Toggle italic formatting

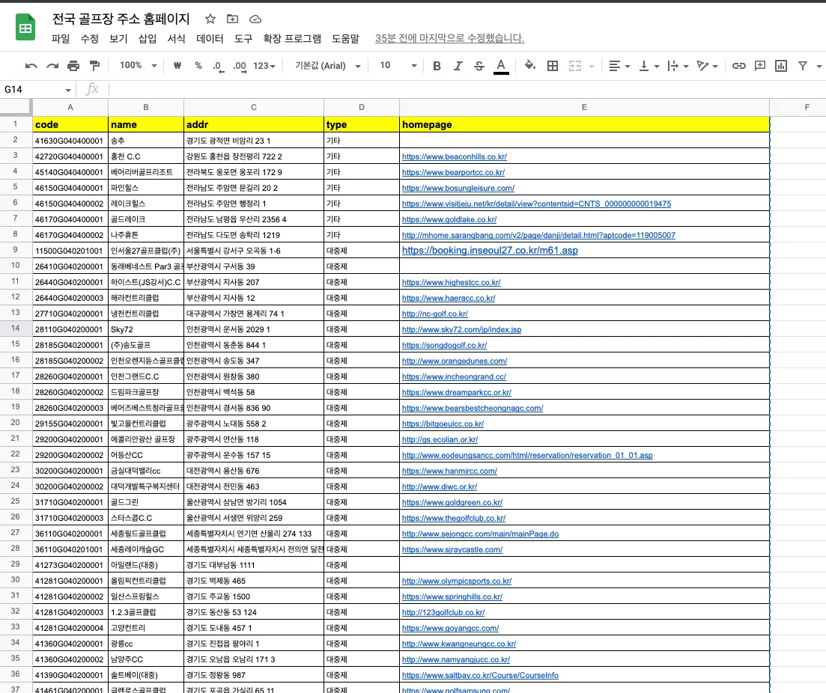[x=458, y=66]
